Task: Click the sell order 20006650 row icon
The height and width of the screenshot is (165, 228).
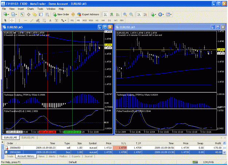Action: [x=7, y=148]
